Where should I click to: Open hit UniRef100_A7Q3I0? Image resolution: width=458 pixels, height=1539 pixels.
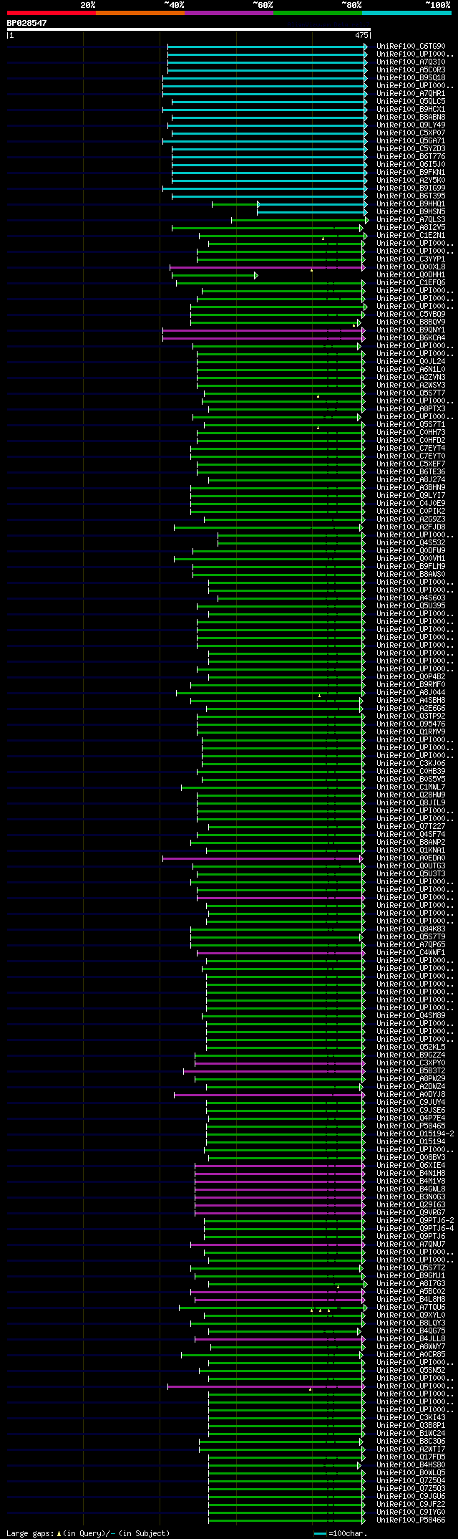point(411,62)
